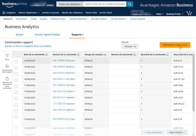Image resolution: width=196 pixels, height=136 pixels.
Task: Open Ventes Flash sub-navigation dropdown
Action: coord(22,19)
